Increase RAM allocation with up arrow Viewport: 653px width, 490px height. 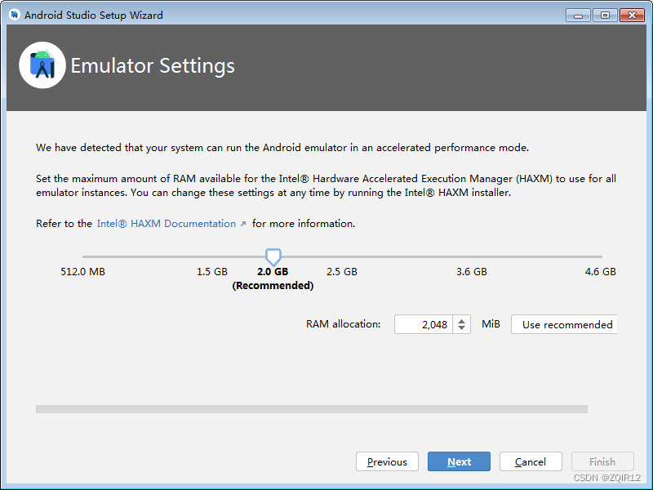click(x=461, y=320)
